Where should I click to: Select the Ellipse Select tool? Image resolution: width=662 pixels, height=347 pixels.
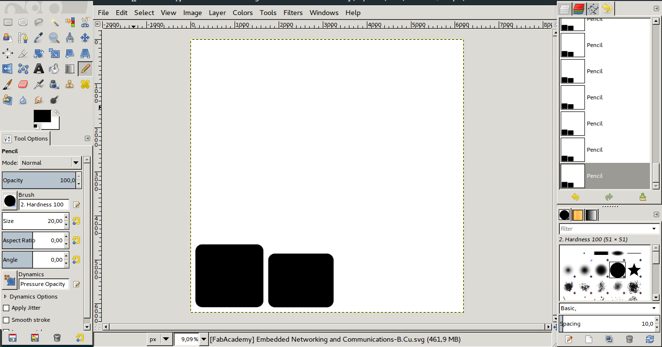(23, 22)
